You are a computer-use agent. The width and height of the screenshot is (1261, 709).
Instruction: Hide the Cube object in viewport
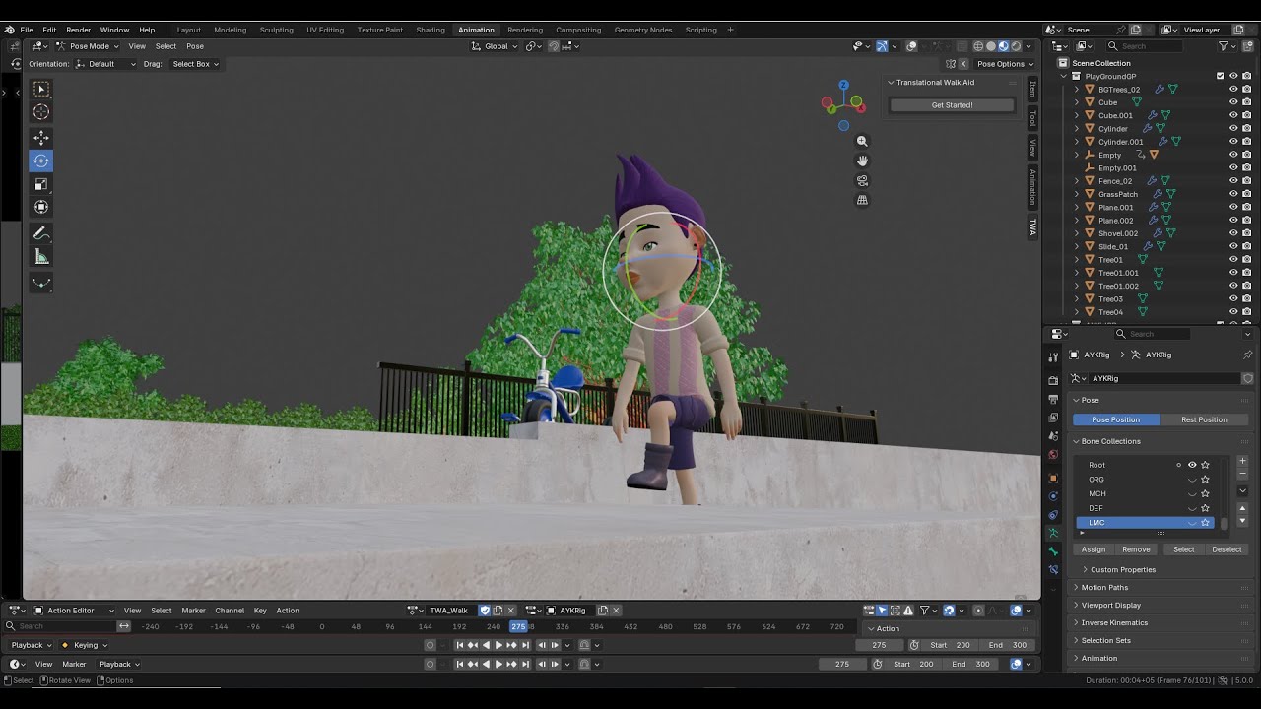pos(1233,102)
